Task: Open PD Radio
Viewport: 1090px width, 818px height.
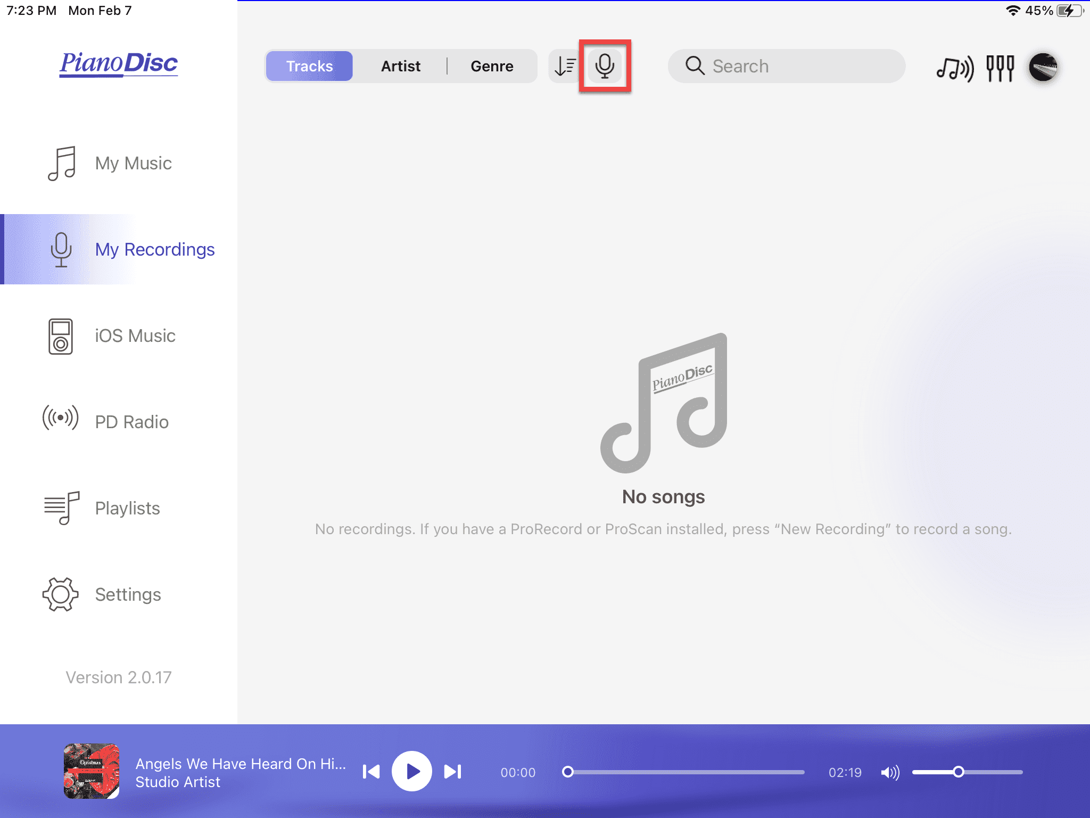Action: coord(119,422)
